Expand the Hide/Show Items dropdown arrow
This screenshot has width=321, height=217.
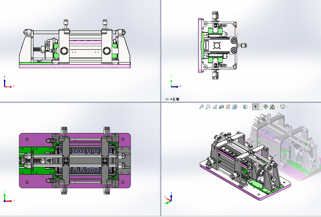point(260,107)
